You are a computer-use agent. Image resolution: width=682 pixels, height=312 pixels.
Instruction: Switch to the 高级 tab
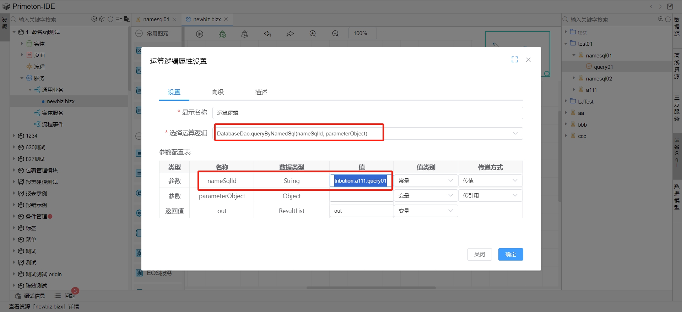click(217, 92)
